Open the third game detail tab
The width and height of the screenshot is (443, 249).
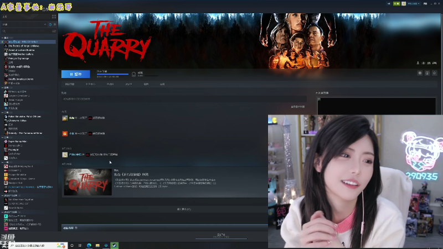coord(110,84)
